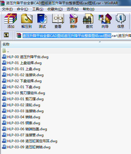Go up one folder level button
Viewport: 131px width, 154px height.
pyautogui.click(x=6, y=35)
